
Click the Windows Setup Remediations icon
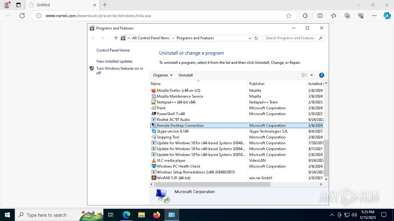(154, 172)
